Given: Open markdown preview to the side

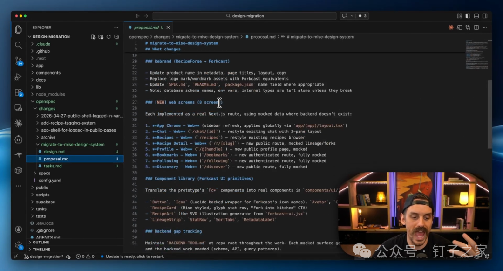Looking at the screenshot, I should coord(459,28).
